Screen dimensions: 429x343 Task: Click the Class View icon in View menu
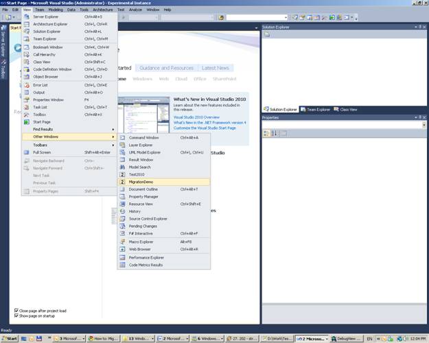coord(27,62)
